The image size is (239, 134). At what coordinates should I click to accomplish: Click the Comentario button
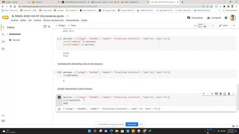pos(195,18)
